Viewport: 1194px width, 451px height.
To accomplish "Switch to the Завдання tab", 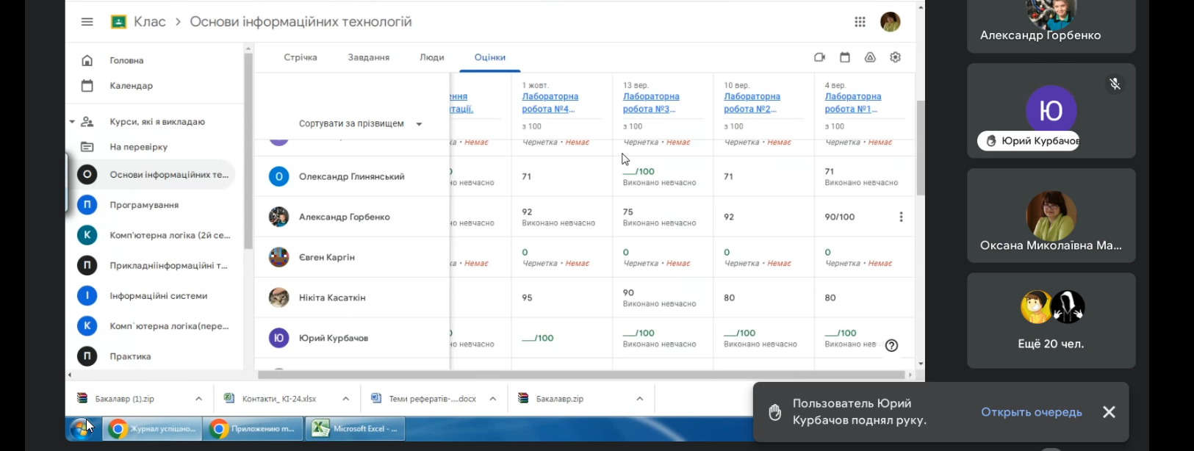I will (369, 57).
